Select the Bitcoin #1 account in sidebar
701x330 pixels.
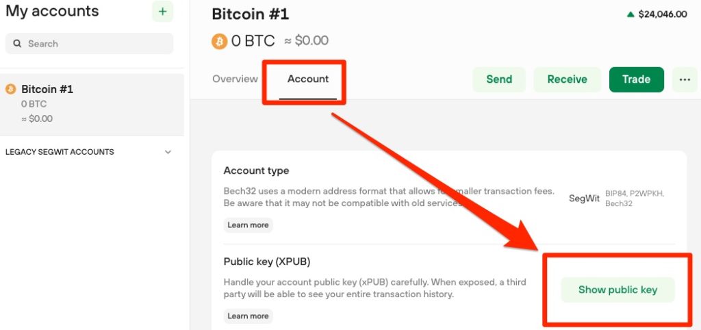coord(92,105)
